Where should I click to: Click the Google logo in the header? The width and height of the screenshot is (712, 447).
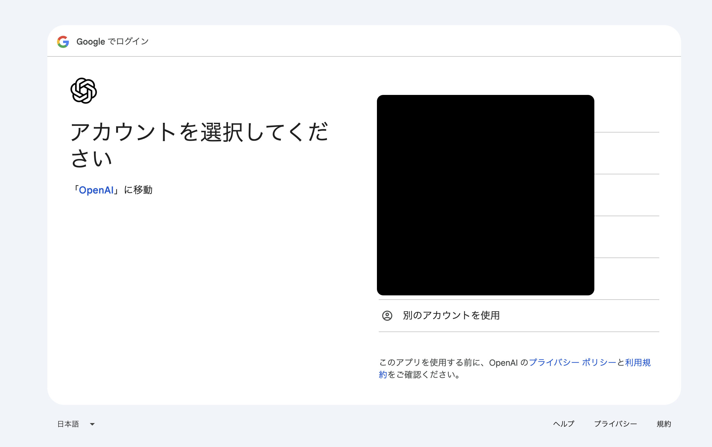pos(63,42)
